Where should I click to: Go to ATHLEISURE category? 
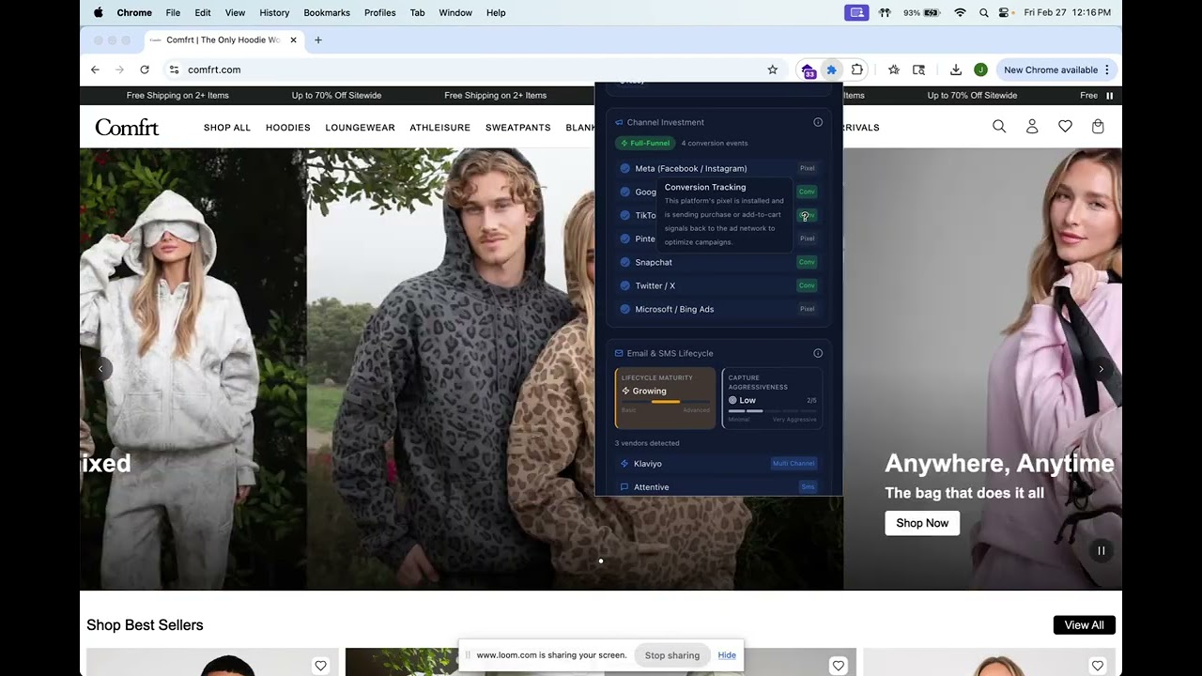click(x=439, y=128)
